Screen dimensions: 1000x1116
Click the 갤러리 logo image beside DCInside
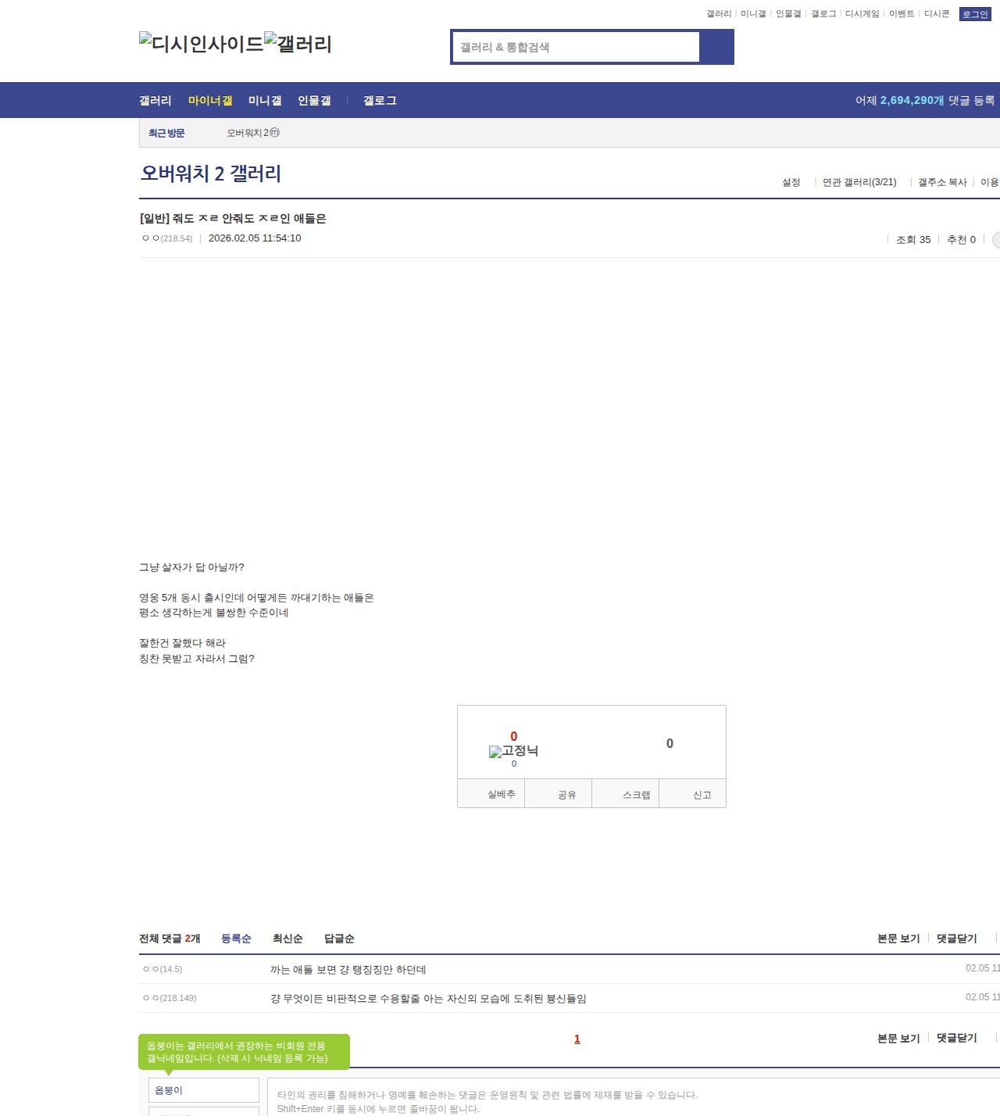pos(298,44)
